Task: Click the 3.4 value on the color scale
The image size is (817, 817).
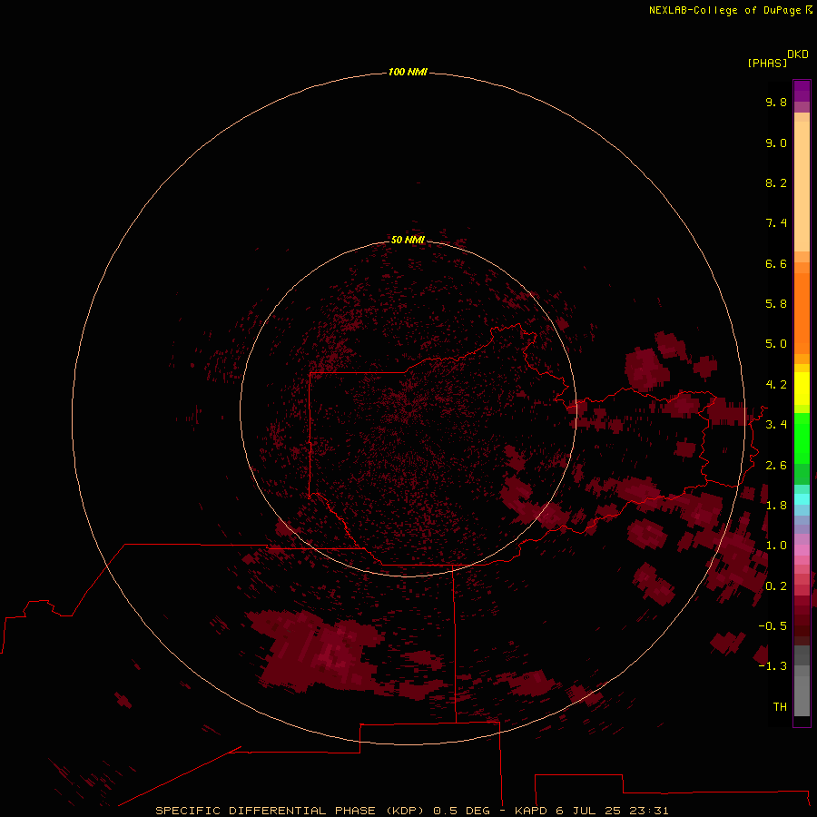Action: tap(776, 425)
